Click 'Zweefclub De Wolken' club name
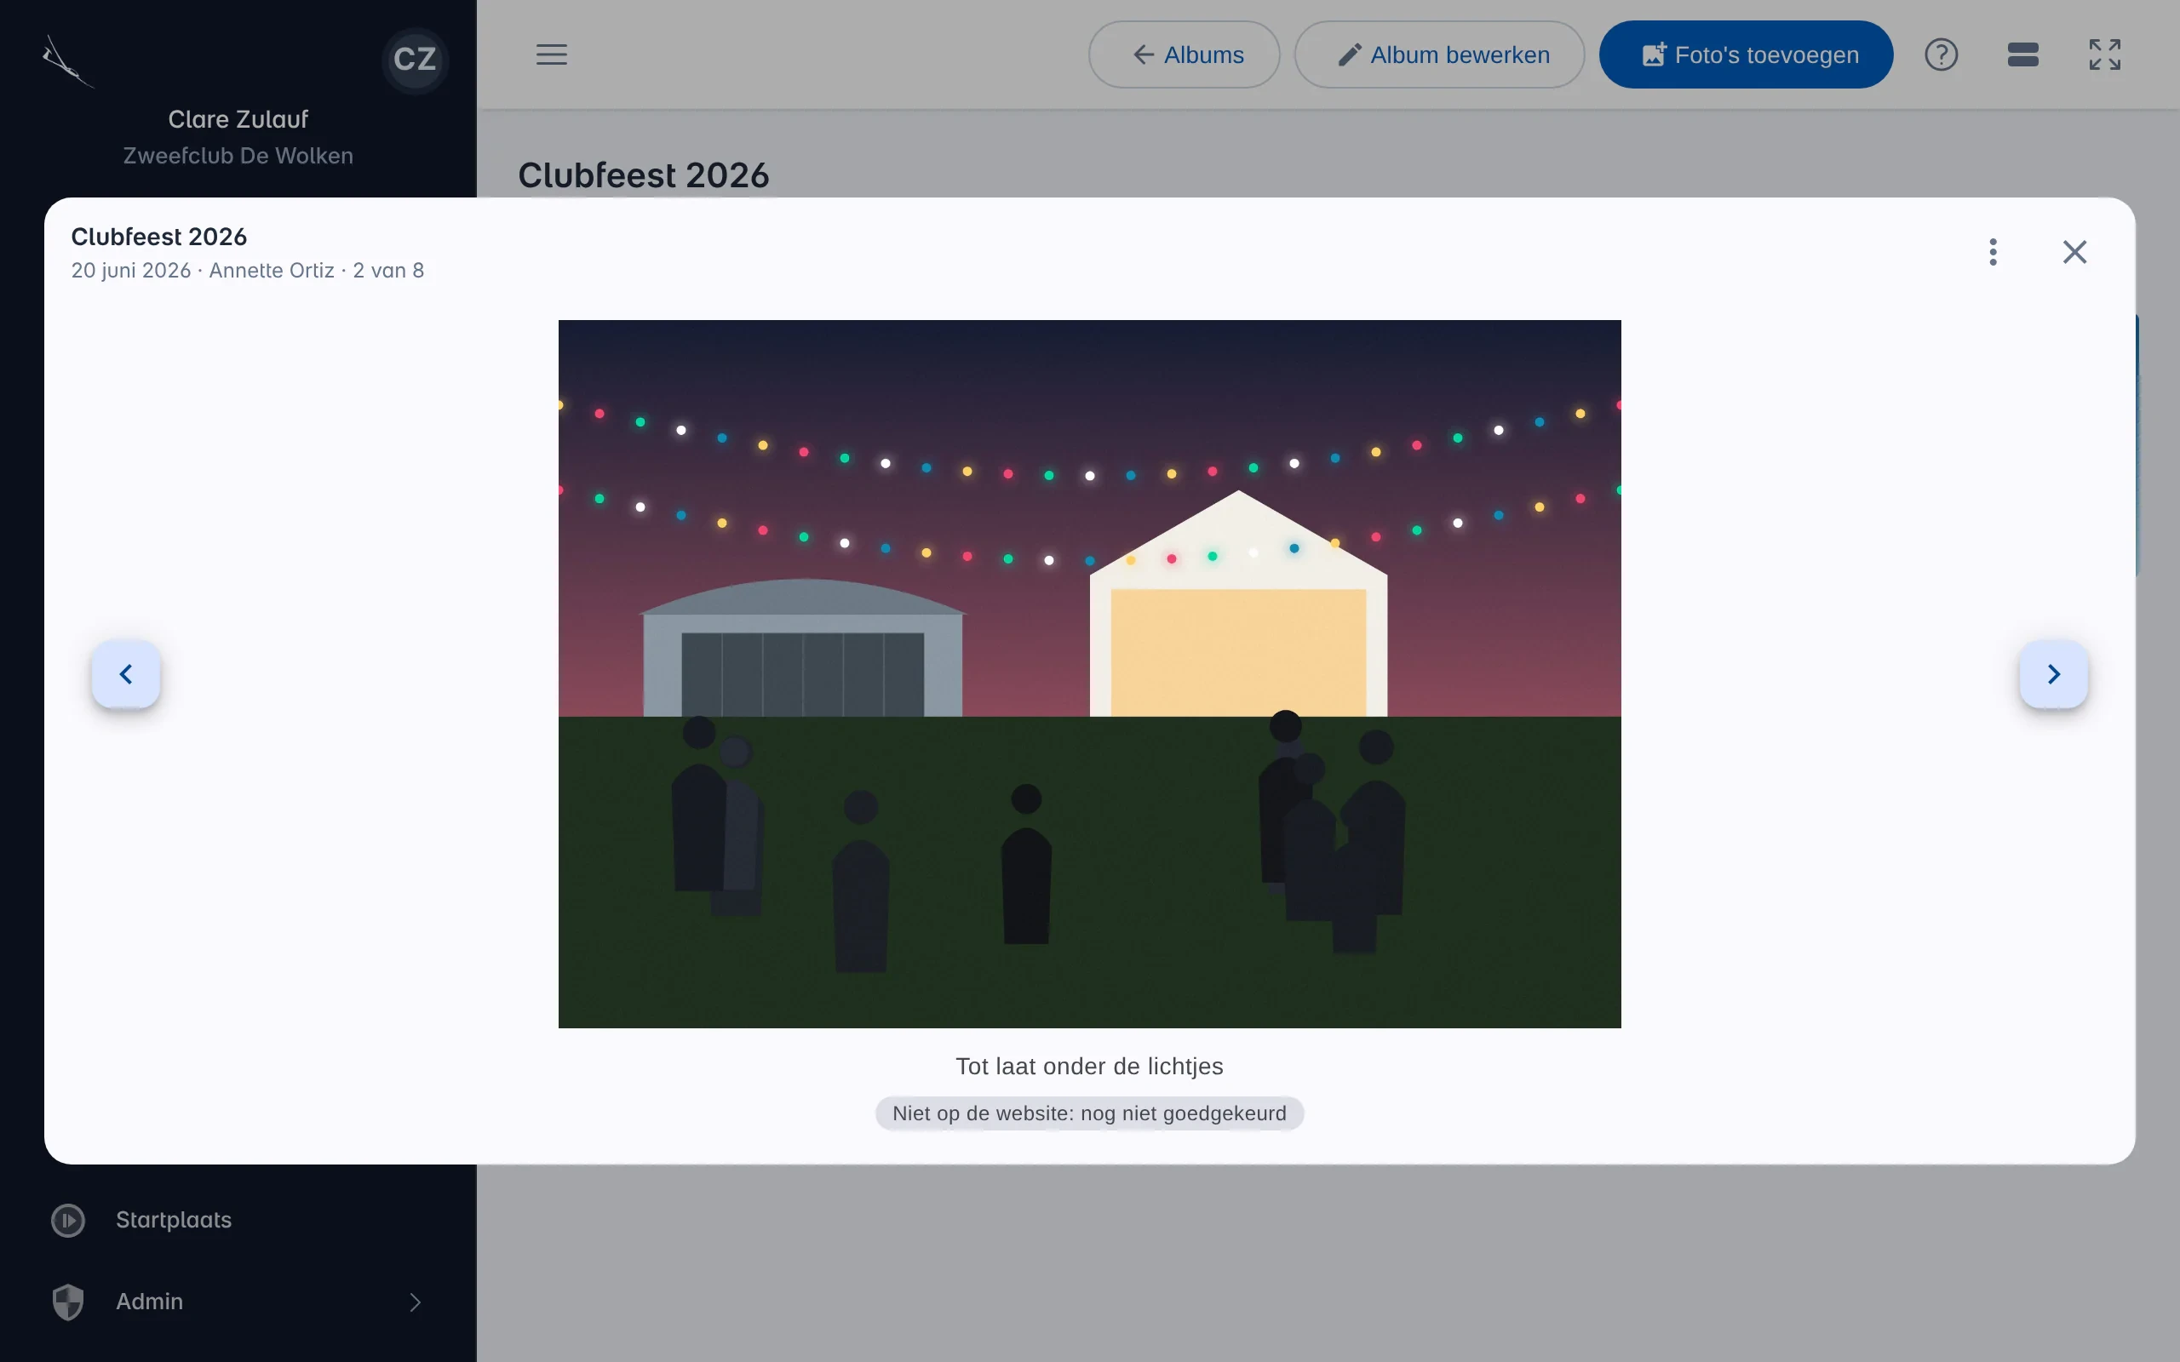The image size is (2180, 1362). (238, 156)
